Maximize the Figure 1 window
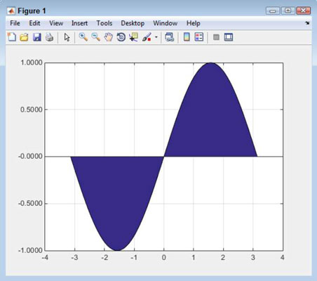Image resolution: width=317 pixels, height=281 pixels. [x=288, y=11]
